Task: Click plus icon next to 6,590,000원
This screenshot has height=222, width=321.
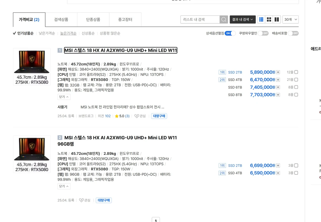Action: [x=278, y=173]
